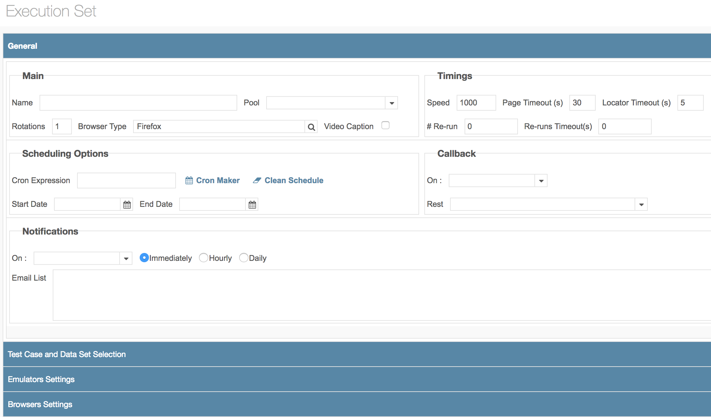Expand the Browsers Settings section
The width and height of the screenshot is (711, 417).
[40, 404]
